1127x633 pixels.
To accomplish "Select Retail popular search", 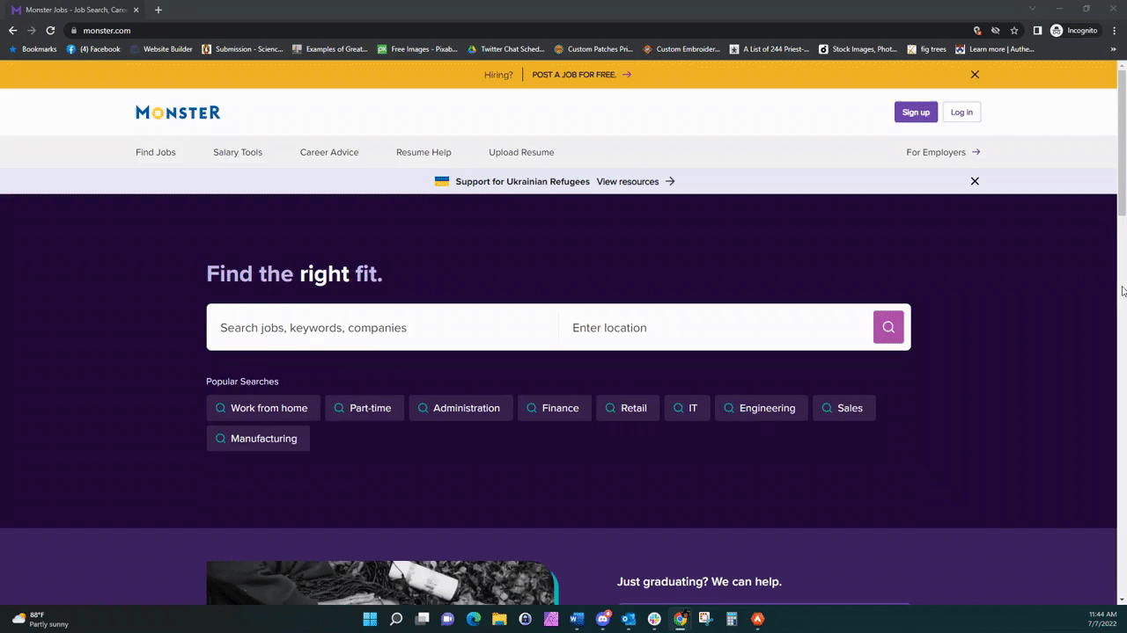I will [628, 408].
